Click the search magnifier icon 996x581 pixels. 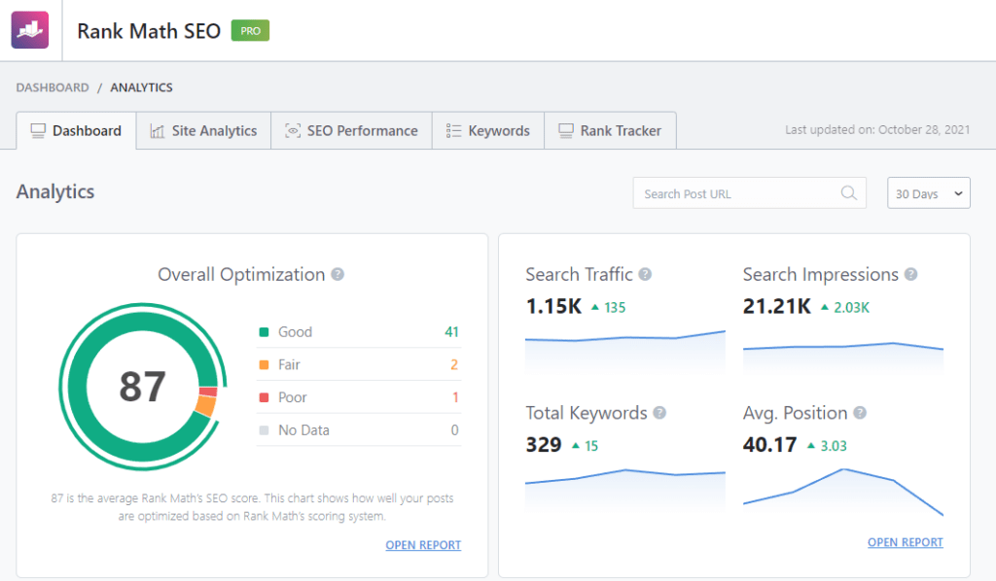(x=848, y=192)
